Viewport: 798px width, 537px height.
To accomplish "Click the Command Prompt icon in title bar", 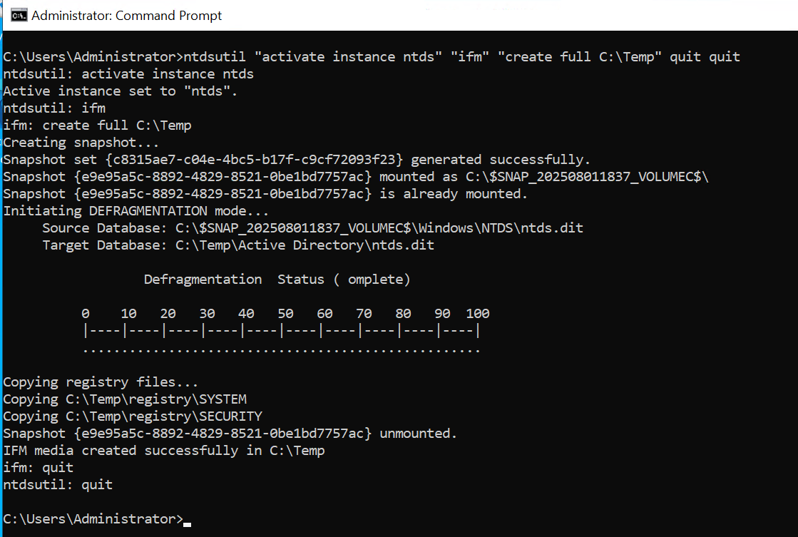I will pos(19,15).
